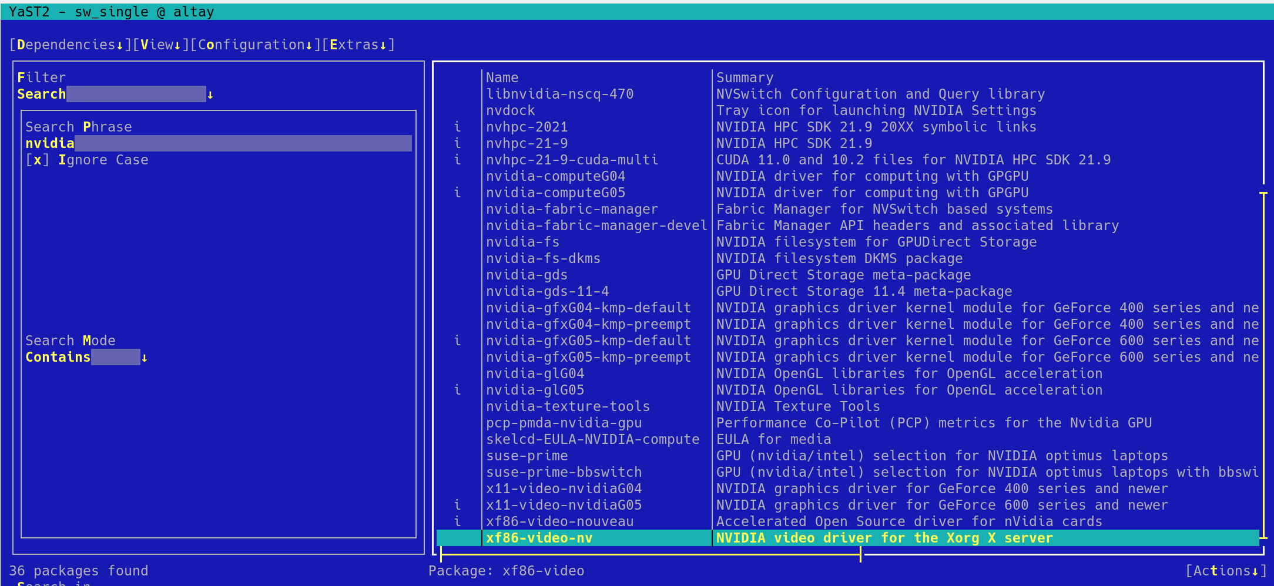Open the View menu
The width and height of the screenshot is (1274, 586).
point(160,45)
